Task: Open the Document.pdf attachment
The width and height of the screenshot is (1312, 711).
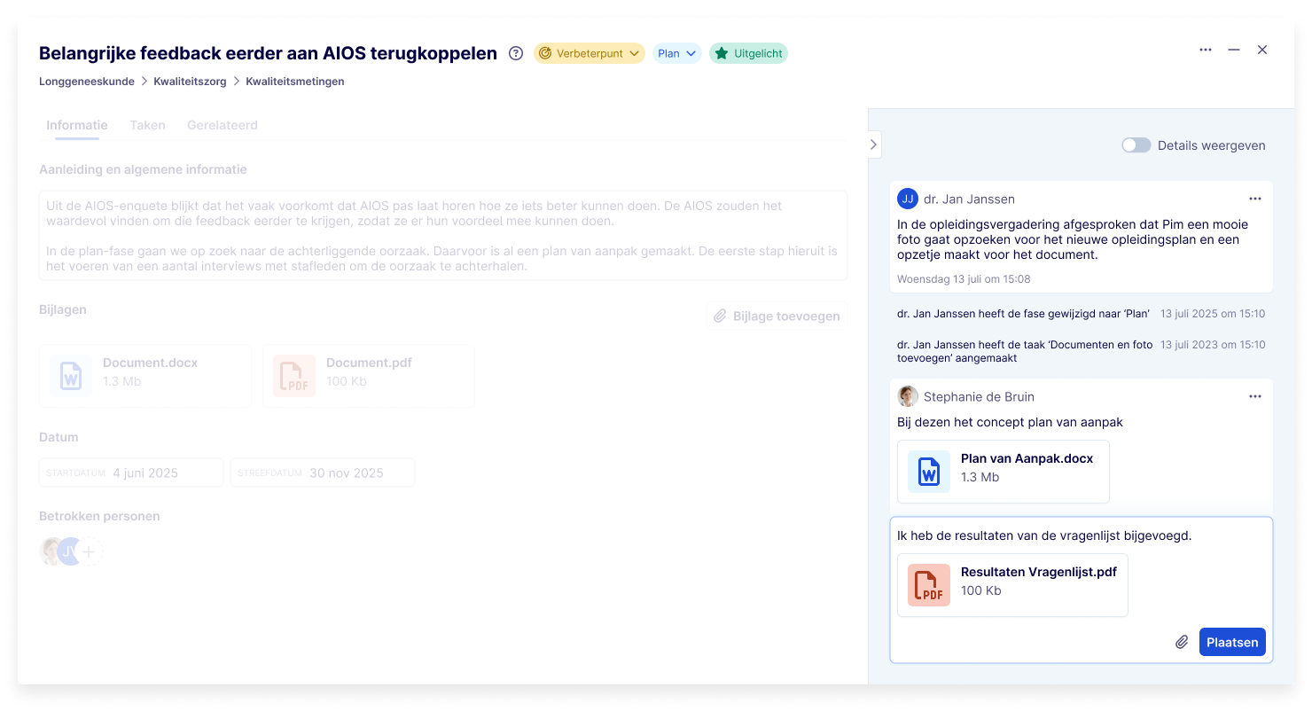Action: coord(368,376)
